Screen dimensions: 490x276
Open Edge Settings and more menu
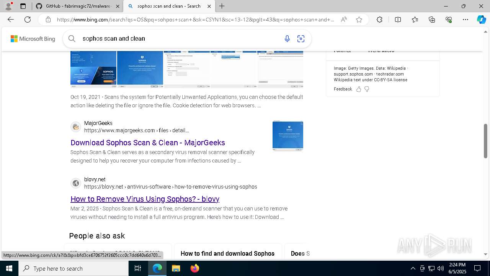tap(465, 20)
